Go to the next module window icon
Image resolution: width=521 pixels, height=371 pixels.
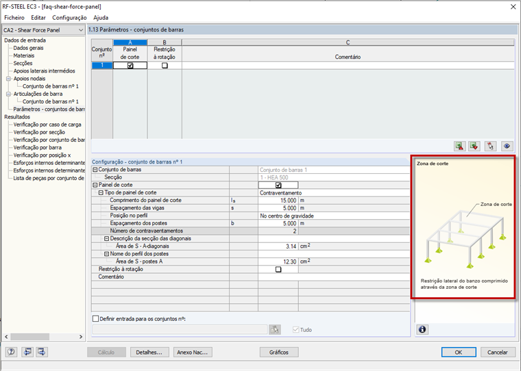pyautogui.click(x=42, y=352)
